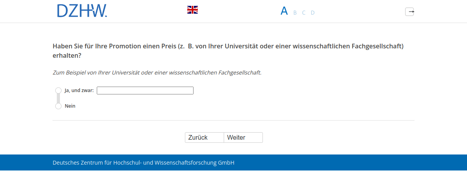The width and height of the screenshot is (467, 174).
Task: Click the gray connector between the radio buttons
Action: [x=58, y=98]
